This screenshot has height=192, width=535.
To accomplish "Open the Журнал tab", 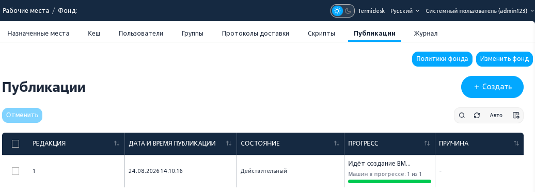I will pos(426,34).
